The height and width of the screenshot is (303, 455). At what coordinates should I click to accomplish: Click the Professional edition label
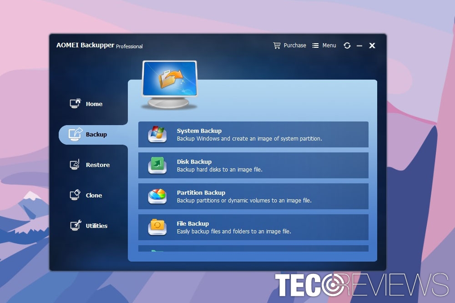pos(129,46)
